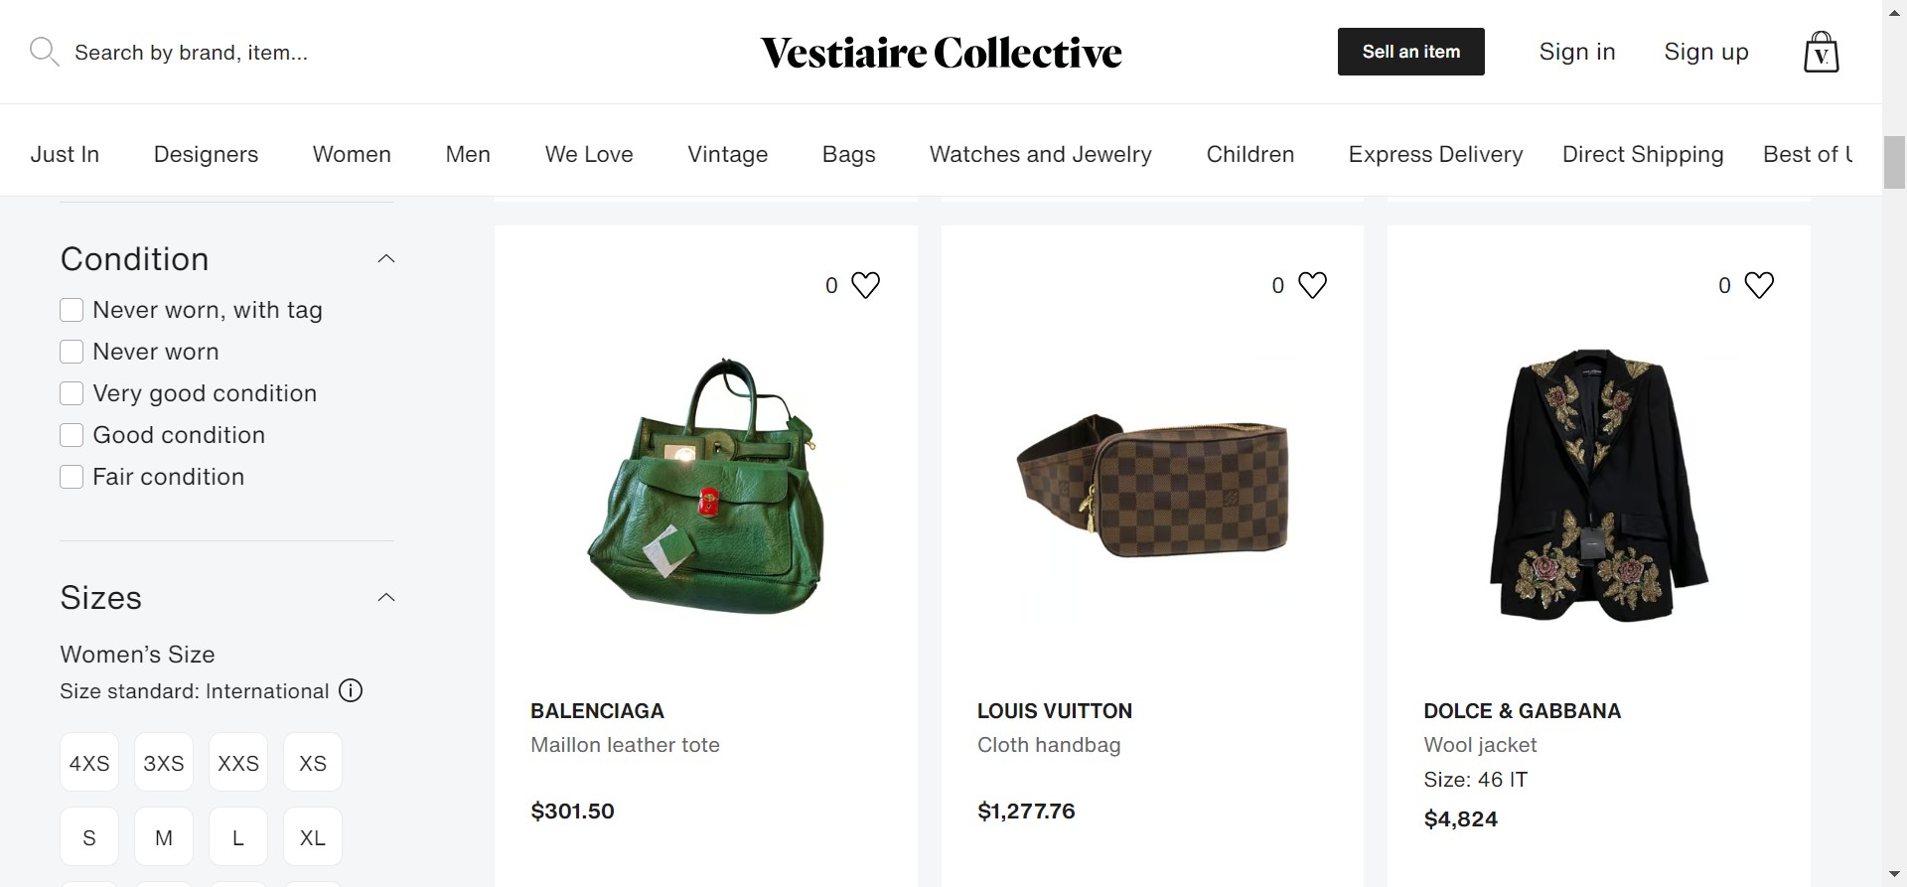Screen dimensions: 1907x887
Task: Heart the Dolce & Gabbana wool jacket
Action: point(1758,286)
